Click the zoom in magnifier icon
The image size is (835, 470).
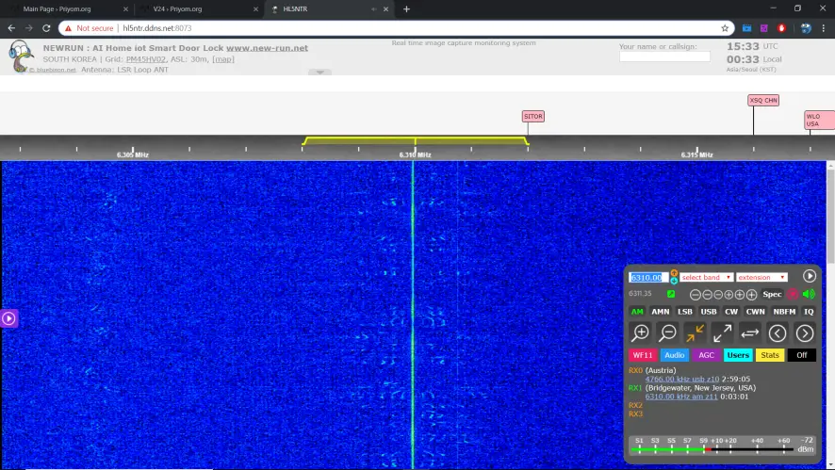pyautogui.click(x=640, y=332)
